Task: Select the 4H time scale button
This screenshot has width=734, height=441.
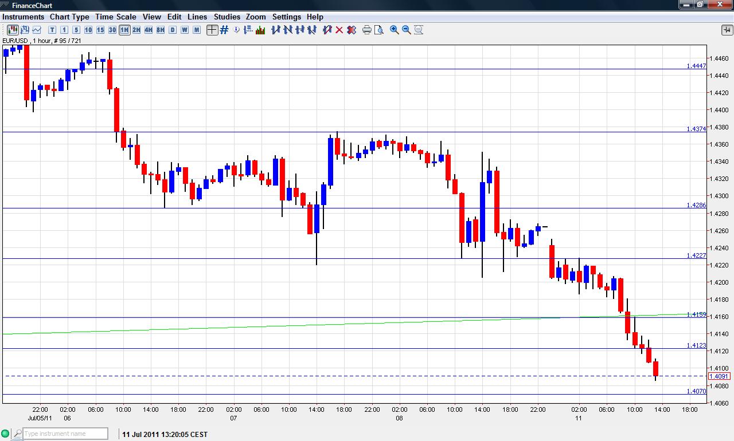Action: pyautogui.click(x=149, y=30)
